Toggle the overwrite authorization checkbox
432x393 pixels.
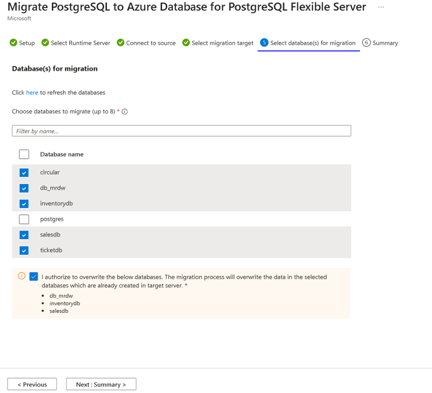pos(34,277)
